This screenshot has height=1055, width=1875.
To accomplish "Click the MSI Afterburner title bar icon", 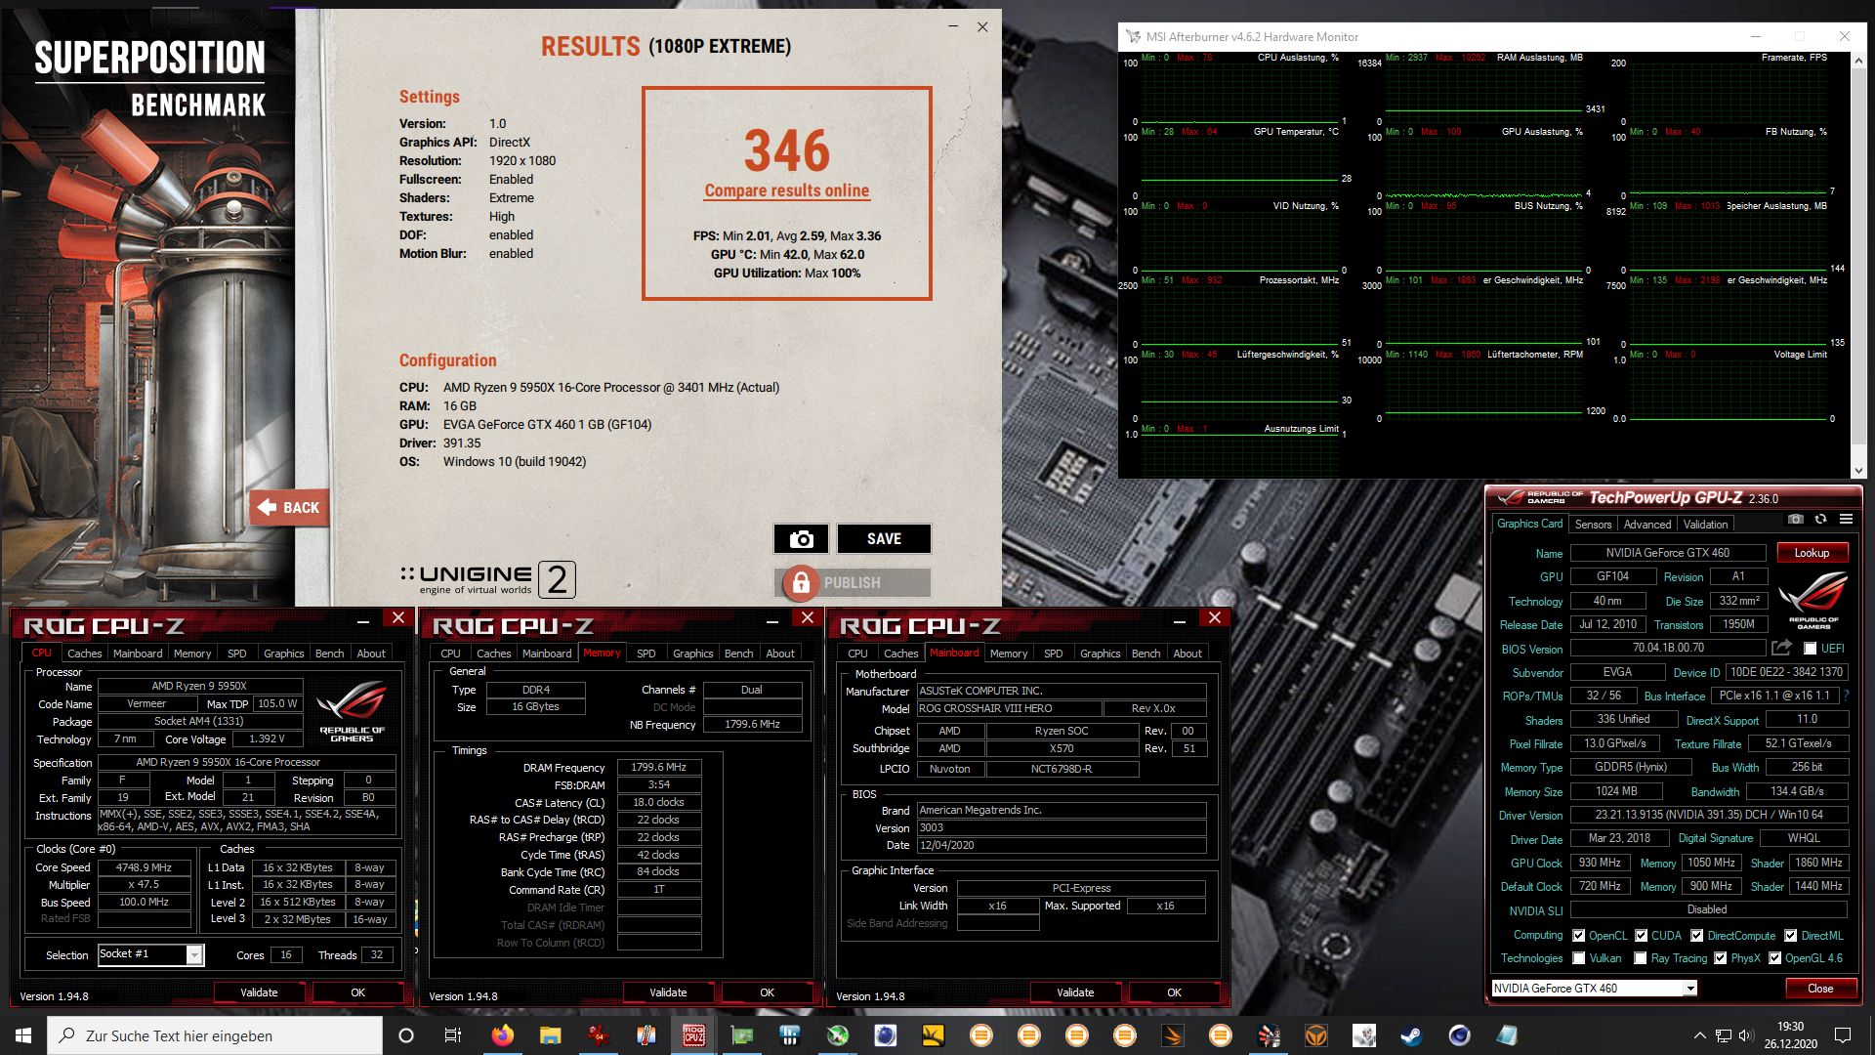I will [1133, 37].
